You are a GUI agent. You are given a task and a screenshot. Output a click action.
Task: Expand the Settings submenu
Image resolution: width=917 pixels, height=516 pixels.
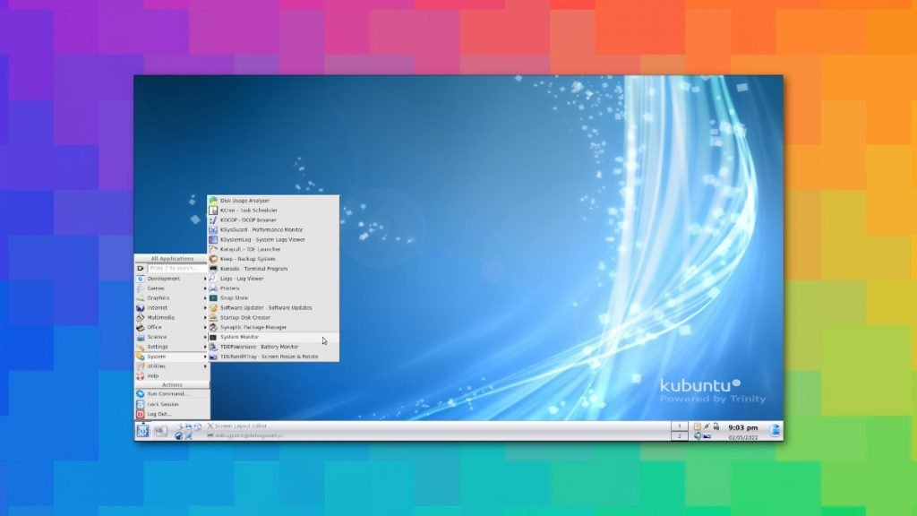(159, 347)
